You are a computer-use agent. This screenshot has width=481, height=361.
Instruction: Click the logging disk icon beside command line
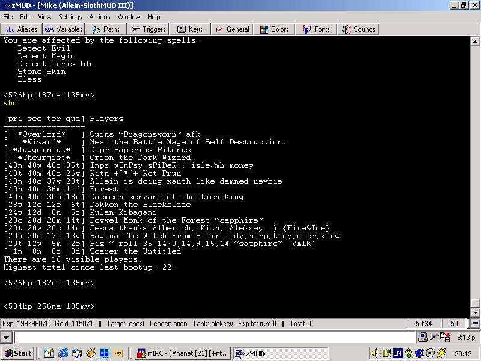pyautogui.click(x=445, y=337)
